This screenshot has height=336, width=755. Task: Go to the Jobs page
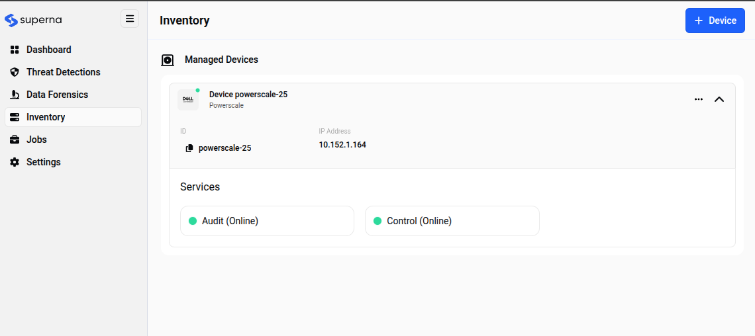pos(36,140)
